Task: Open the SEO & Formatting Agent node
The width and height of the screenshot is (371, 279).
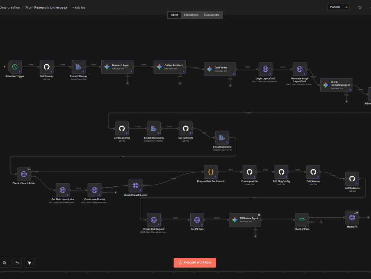Action: [x=336, y=85]
